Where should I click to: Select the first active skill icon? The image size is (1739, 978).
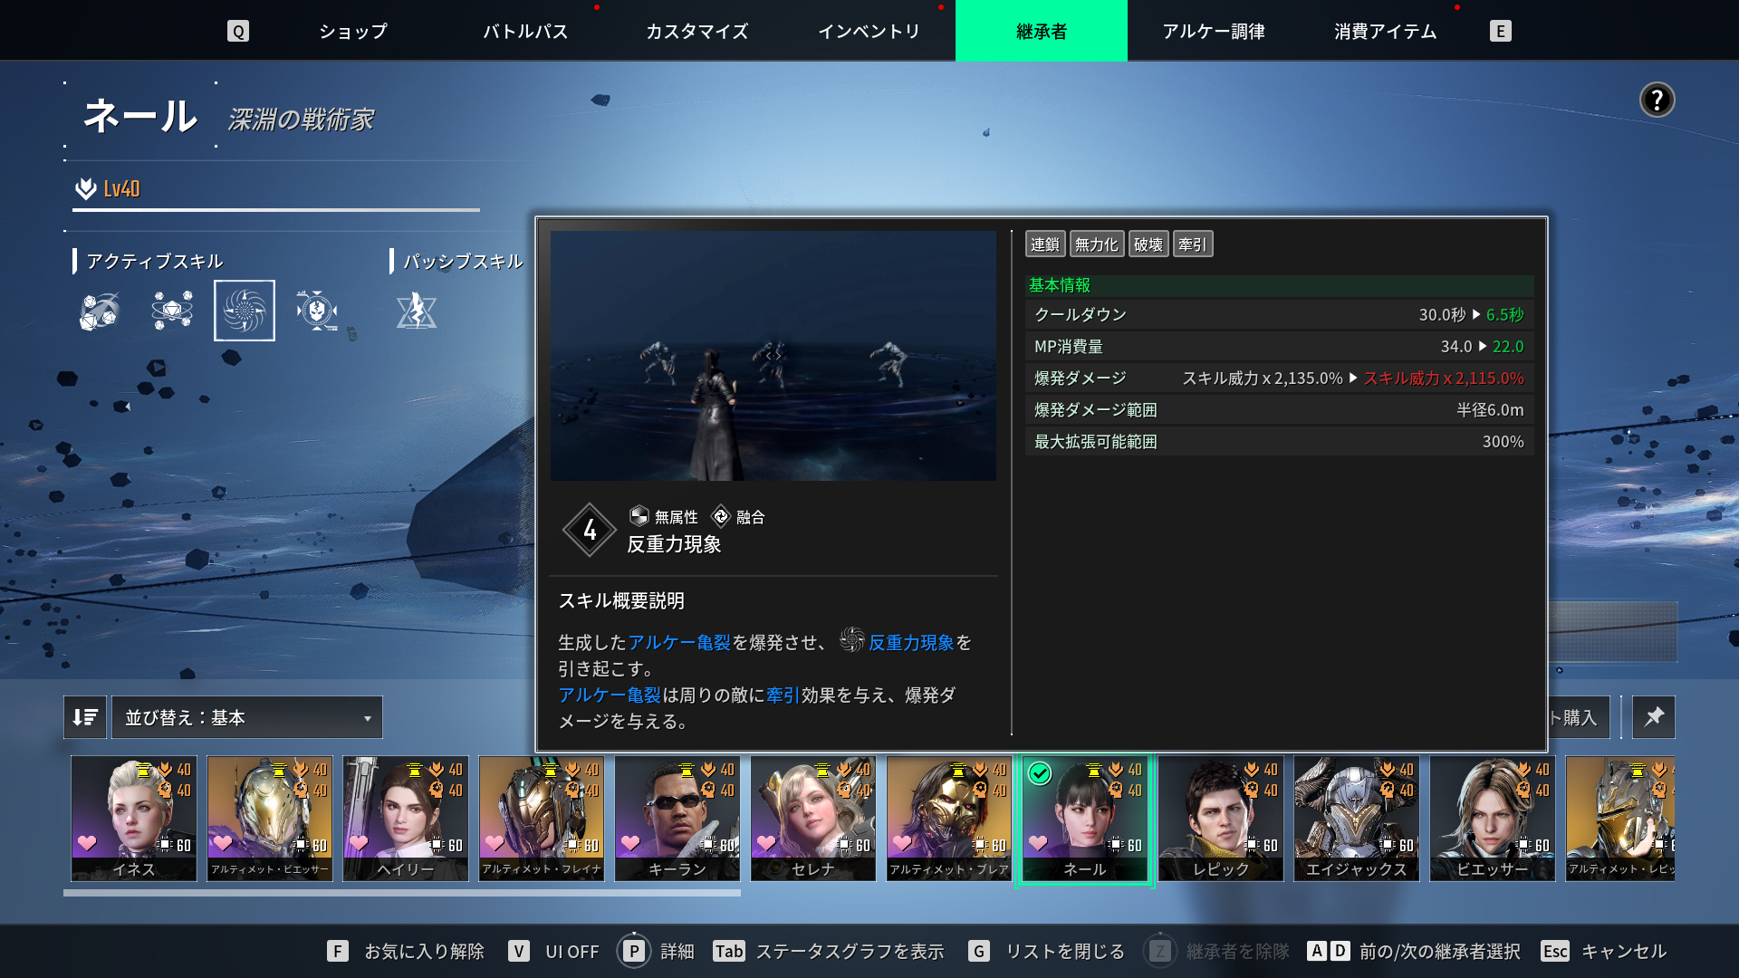pyautogui.click(x=100, y=312)
